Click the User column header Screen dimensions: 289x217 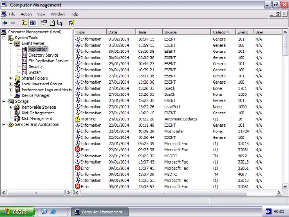pos(268,32)
